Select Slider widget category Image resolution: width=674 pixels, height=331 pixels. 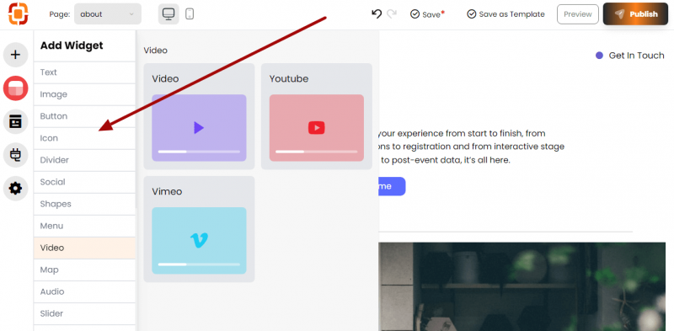(x=85, y=313)
